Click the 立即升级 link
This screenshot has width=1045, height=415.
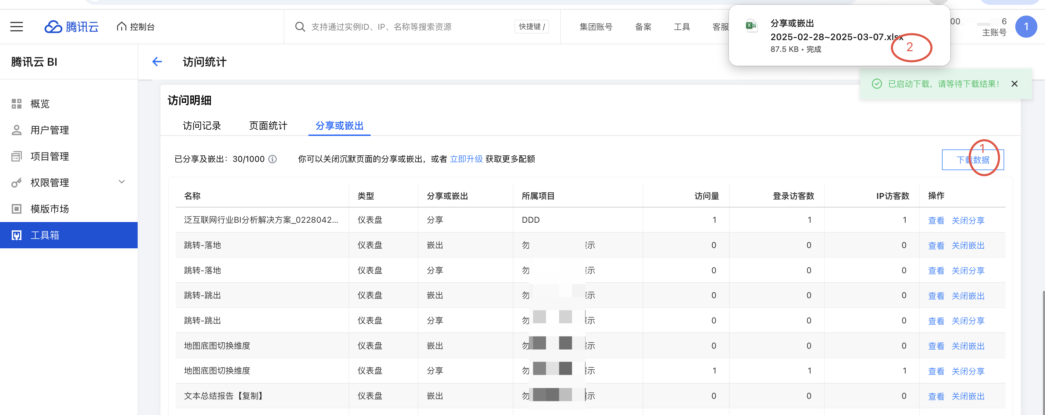click(466, 159)
